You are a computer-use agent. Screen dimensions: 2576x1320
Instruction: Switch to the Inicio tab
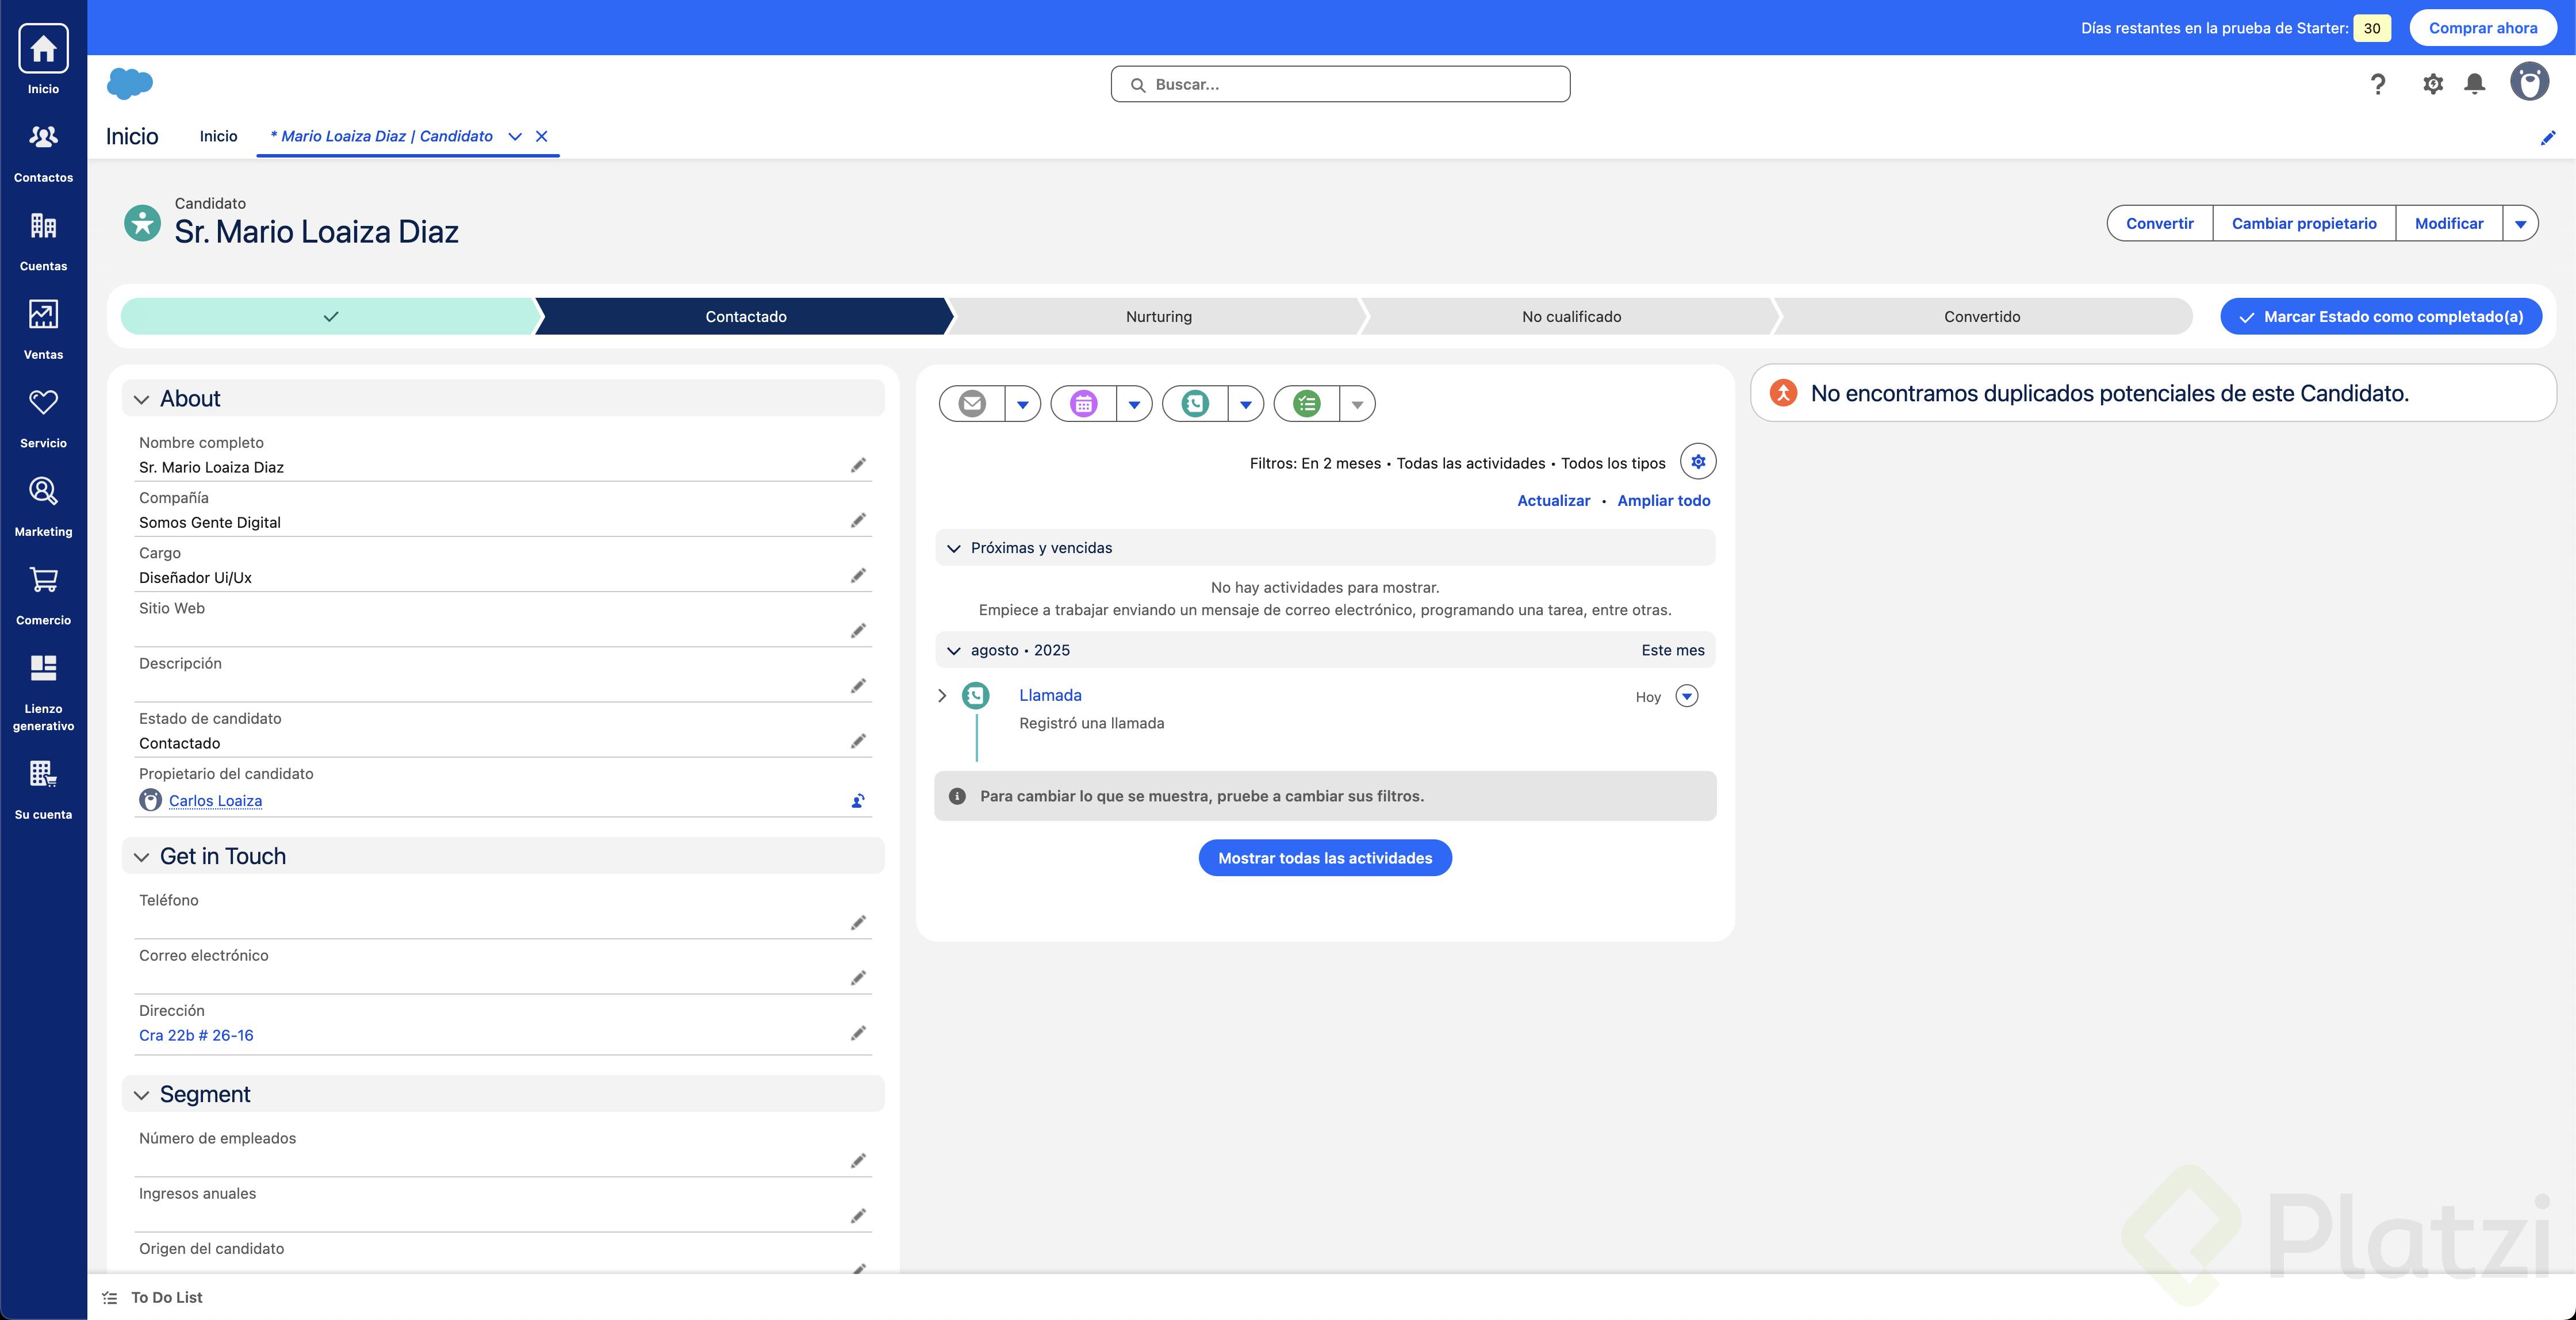218,136
